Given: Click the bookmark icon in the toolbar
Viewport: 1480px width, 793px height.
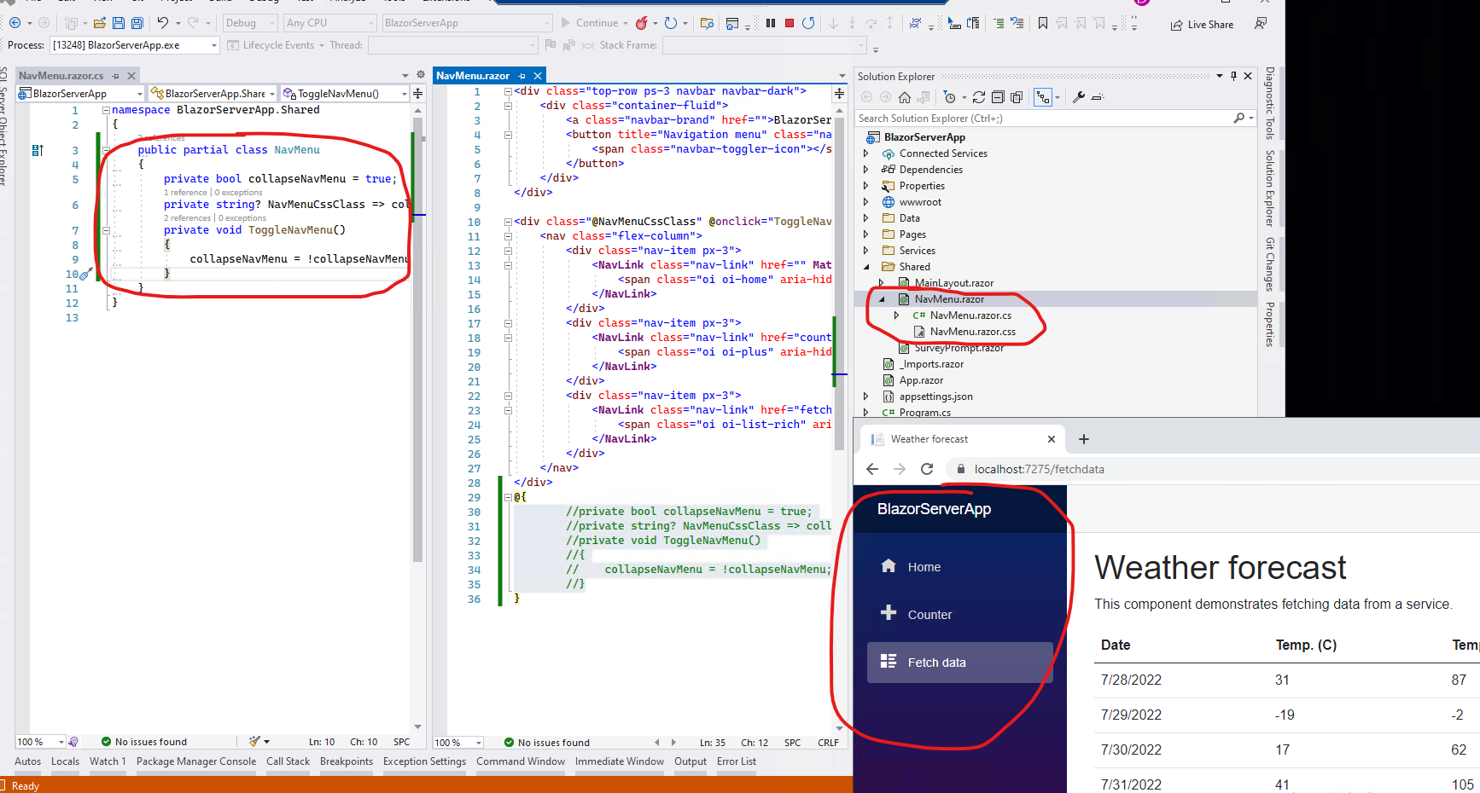Looking at the screenshot, I should (1043, 23).
